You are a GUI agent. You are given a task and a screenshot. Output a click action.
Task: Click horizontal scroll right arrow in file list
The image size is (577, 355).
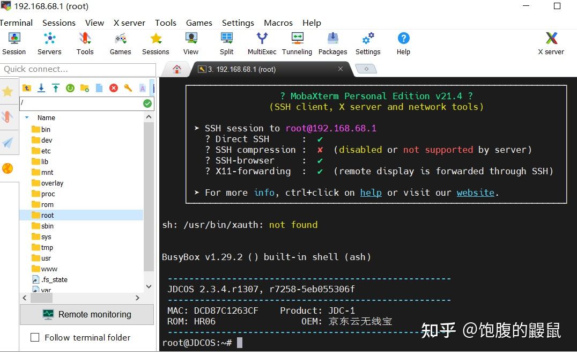click(x=137, y=298)
